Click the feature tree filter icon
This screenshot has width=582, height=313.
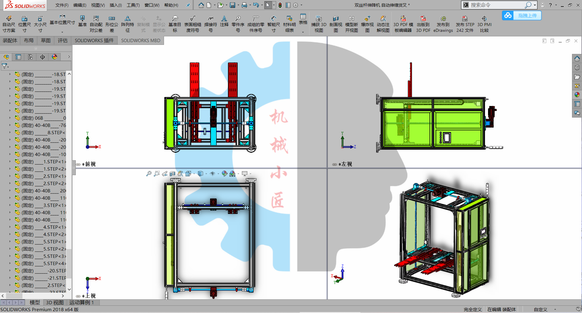click(x=5, y=66)
